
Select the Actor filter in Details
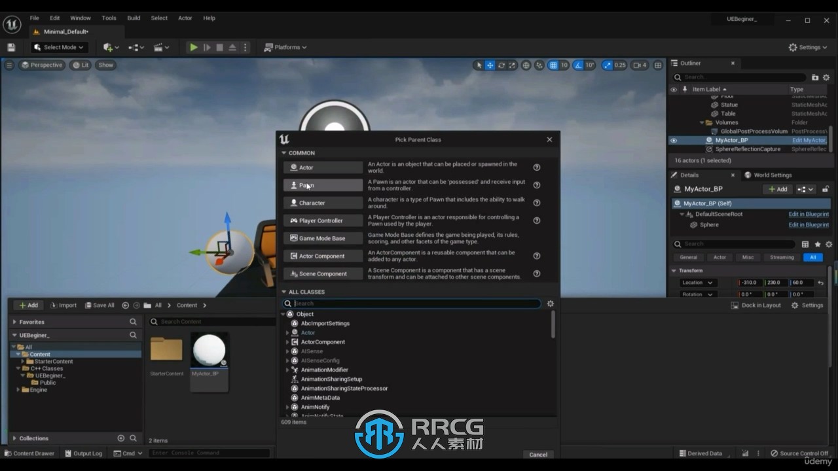click(720, 257)
